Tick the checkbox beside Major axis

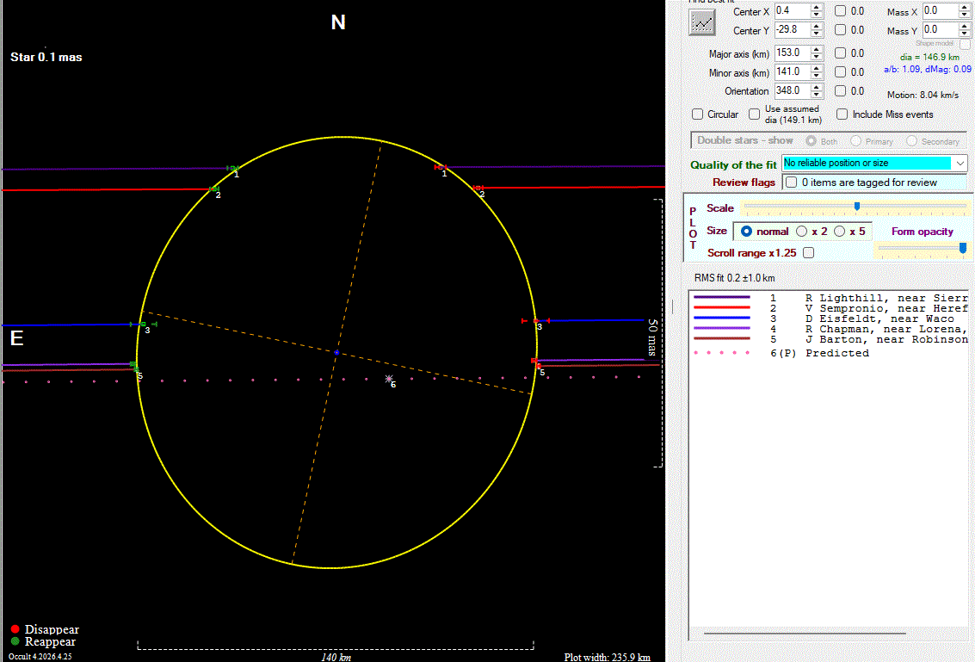click(x=840, y=53)
